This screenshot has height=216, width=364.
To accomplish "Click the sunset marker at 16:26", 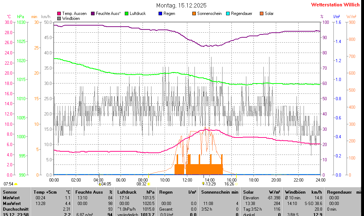I will tap(236, 184).
